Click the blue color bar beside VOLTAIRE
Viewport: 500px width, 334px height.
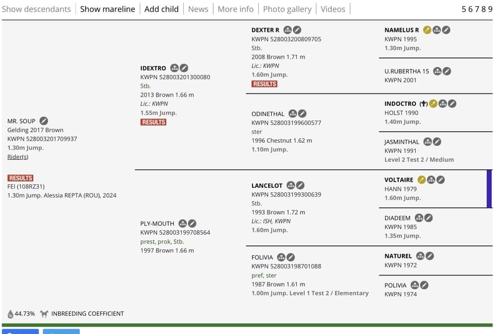489,189
